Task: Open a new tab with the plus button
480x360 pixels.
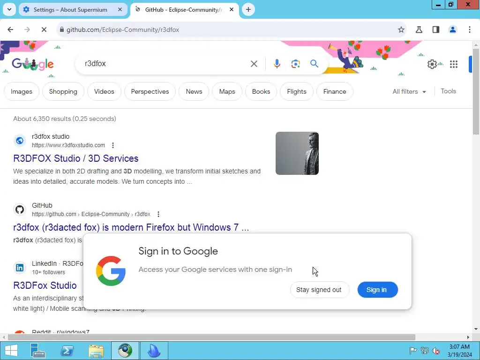Action: [248, 9]
